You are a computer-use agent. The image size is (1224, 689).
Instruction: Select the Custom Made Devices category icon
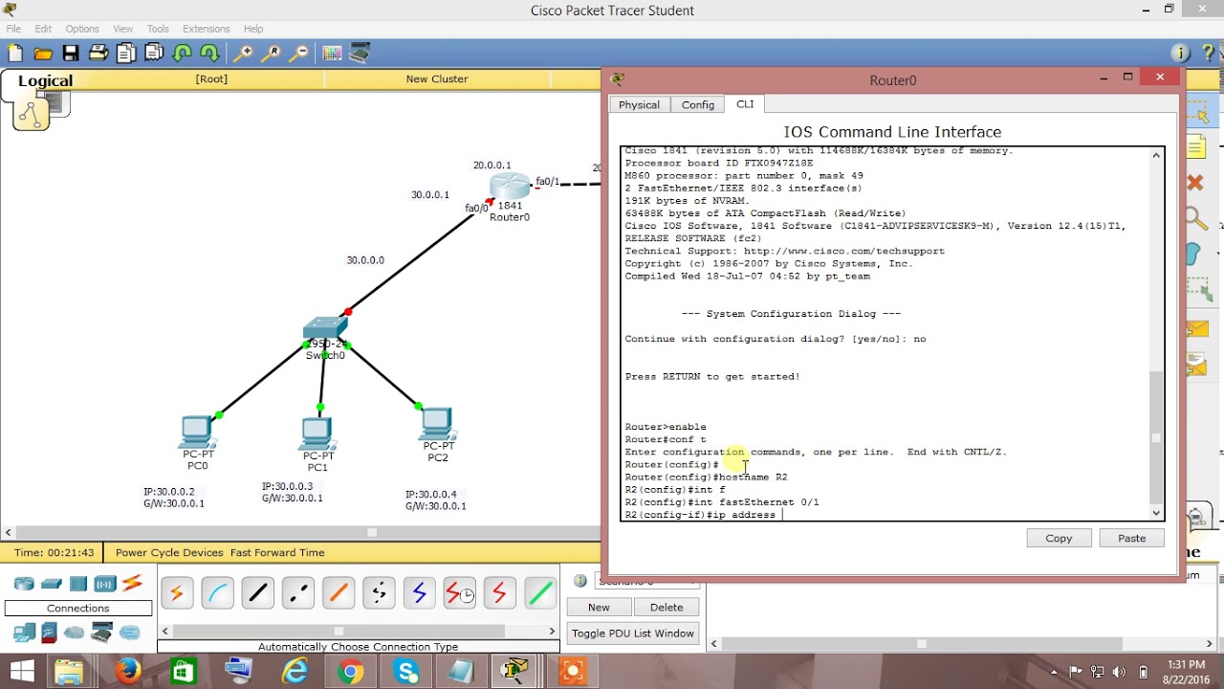[x=101, y=633]
